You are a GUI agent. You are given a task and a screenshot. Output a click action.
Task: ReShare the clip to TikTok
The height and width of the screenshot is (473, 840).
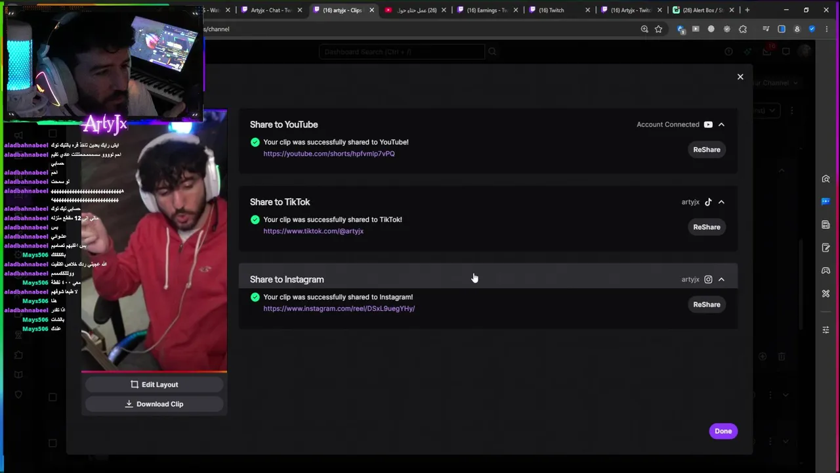click(707, 227)
